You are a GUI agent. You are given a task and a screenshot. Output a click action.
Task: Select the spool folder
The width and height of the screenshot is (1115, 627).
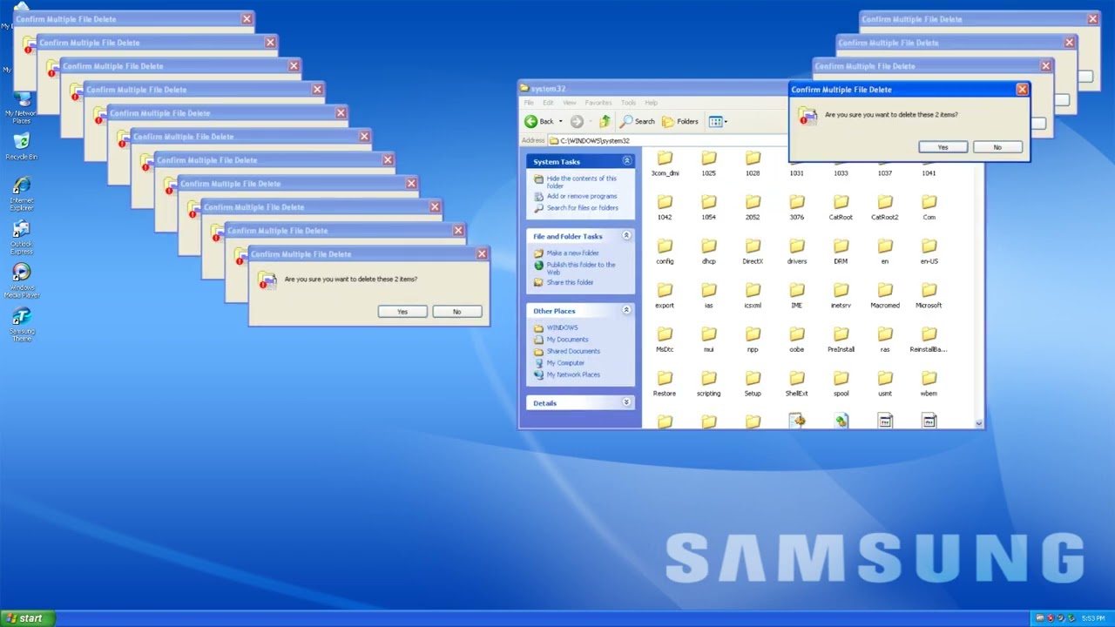tap(841, 383)
